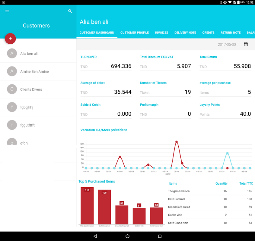Screen dimensions: 255x241
Task: Select customer Amine Ben Amine
Action: (38, 71)
